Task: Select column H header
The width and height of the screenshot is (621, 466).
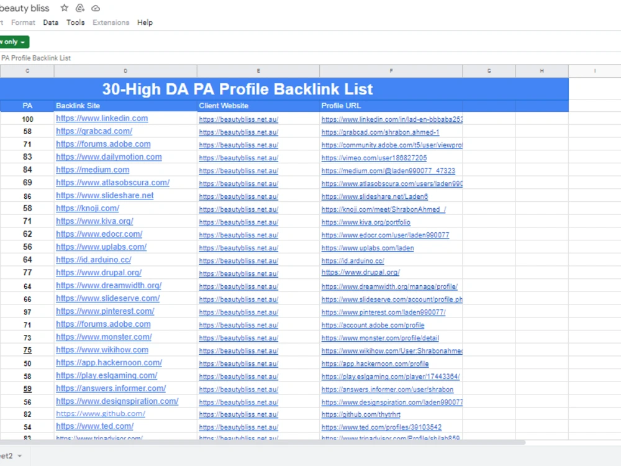Action: coord(542,71)
